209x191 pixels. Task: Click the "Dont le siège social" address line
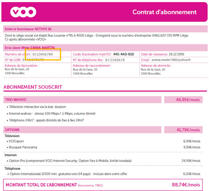97,35
